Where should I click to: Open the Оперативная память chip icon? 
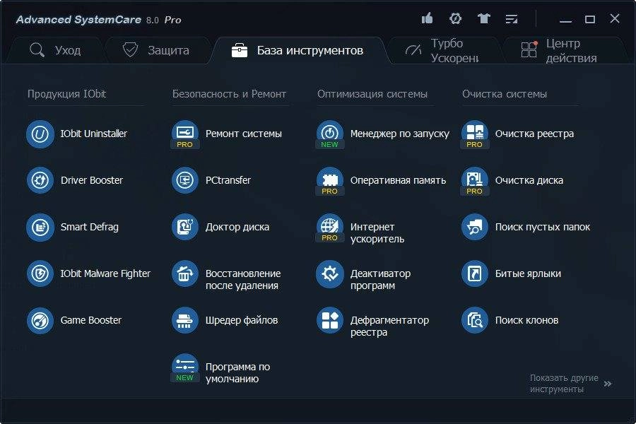330,180
